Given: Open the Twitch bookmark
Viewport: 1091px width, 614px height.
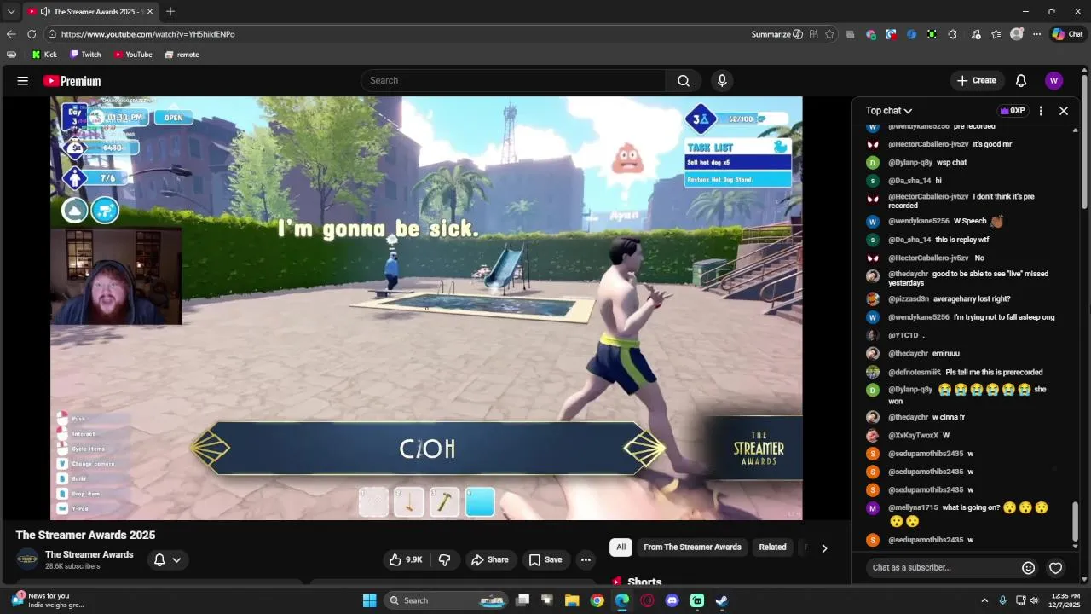Looking at the screenshot, I should coord(85,55).
